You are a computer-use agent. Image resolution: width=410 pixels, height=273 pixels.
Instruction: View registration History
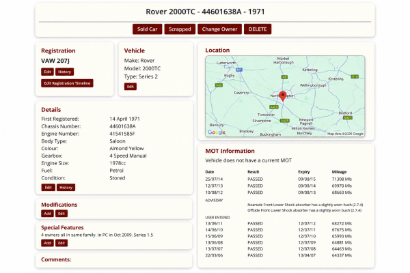pos(64,72)
